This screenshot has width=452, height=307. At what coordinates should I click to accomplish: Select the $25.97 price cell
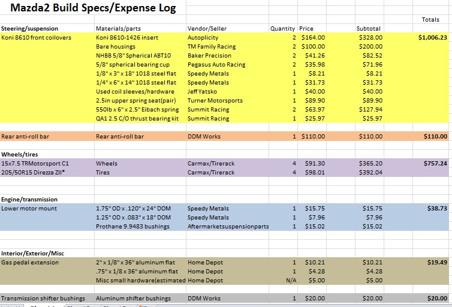pyautogui.click(x=312, y=119)
